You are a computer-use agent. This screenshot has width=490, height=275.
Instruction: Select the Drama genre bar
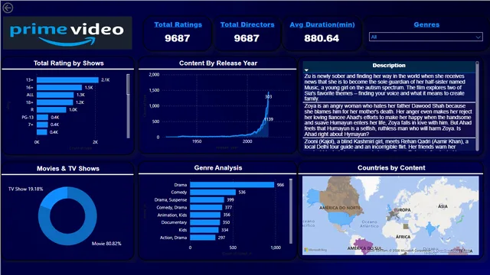pos(232,185)
